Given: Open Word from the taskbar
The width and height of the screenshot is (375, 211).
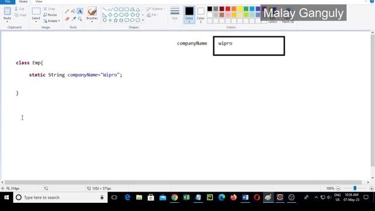Looking at the screenshot, I should pyautogui.click(x=245, y=198).
